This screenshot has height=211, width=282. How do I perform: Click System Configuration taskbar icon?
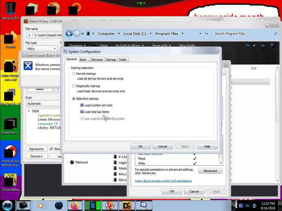[144, 206]
